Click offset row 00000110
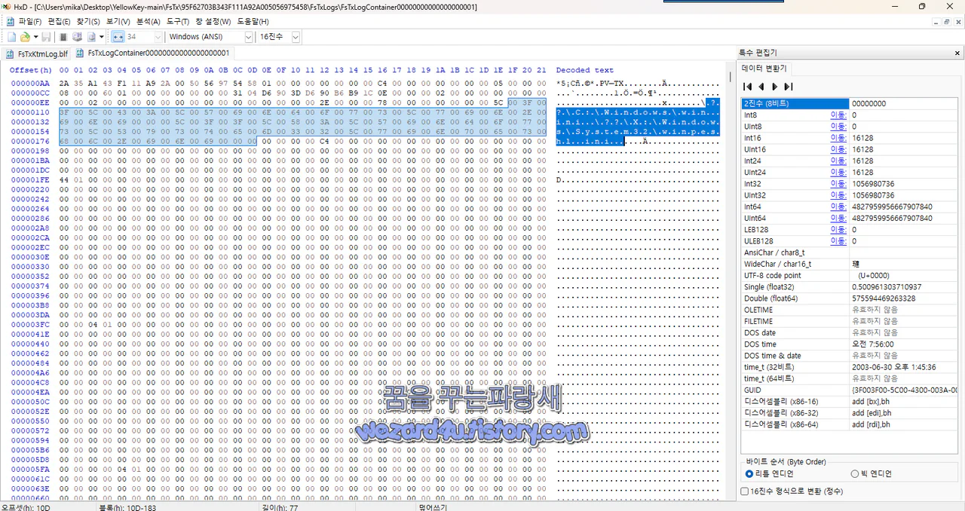This screenshot has width=965, height=511. (30, 112)
